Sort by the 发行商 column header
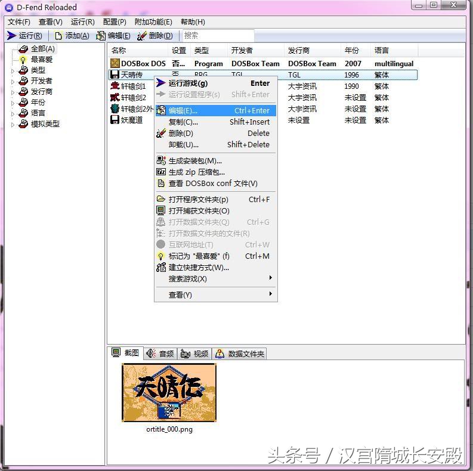The height and width of the screenshot is (471, 473). pos(313,50)
